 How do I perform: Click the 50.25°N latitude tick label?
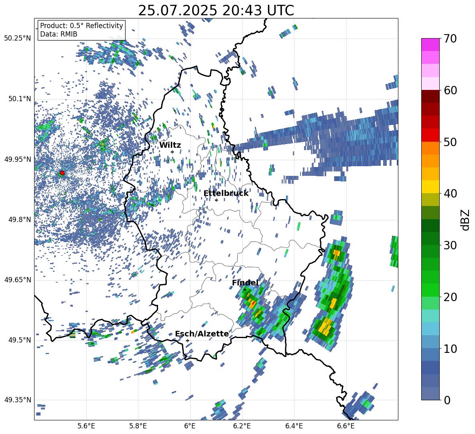click(18, 39)
